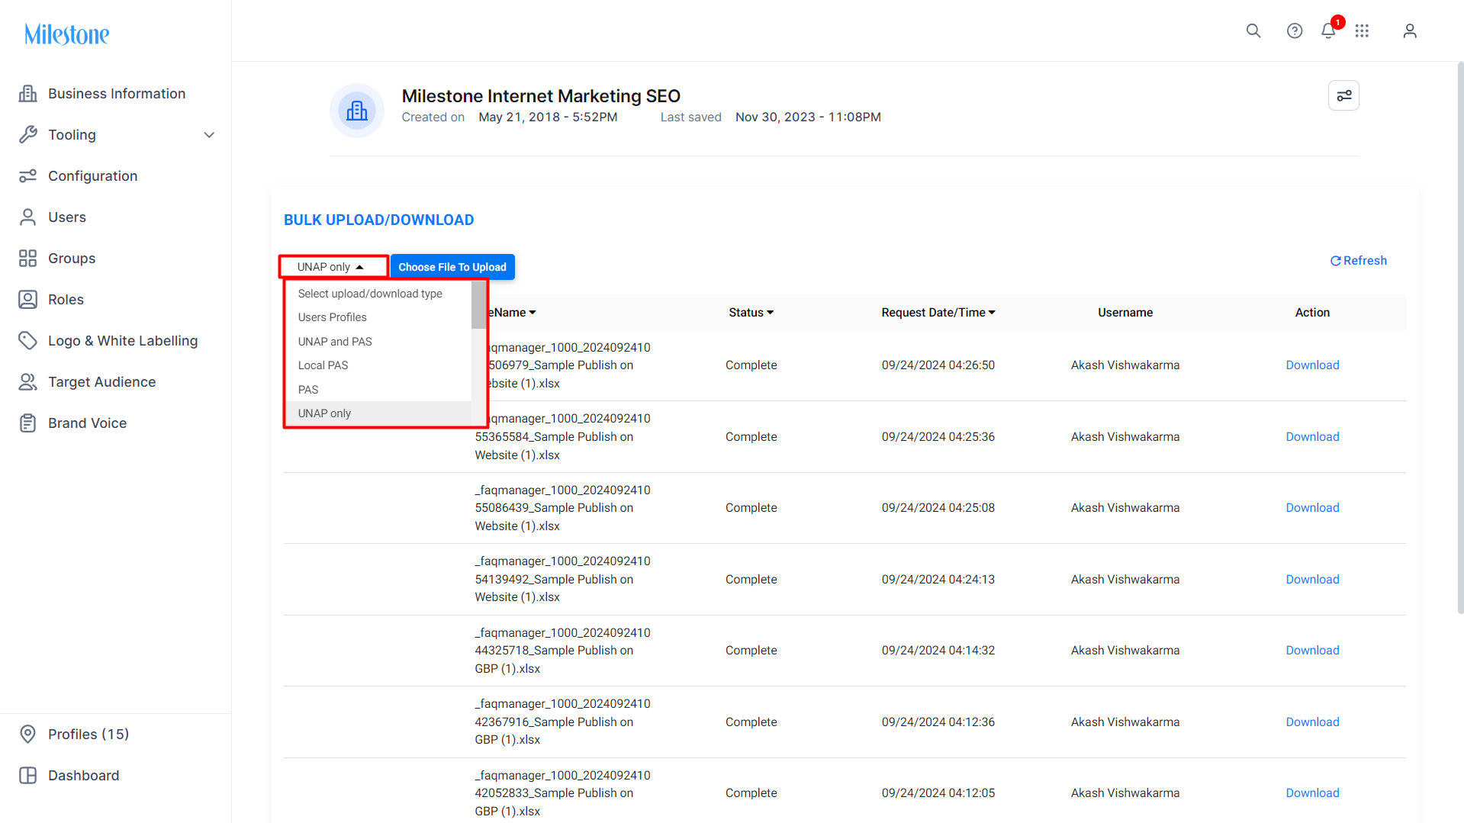
Task: Go to Users page
Action: pyautogui.click(x=67, y=217)
